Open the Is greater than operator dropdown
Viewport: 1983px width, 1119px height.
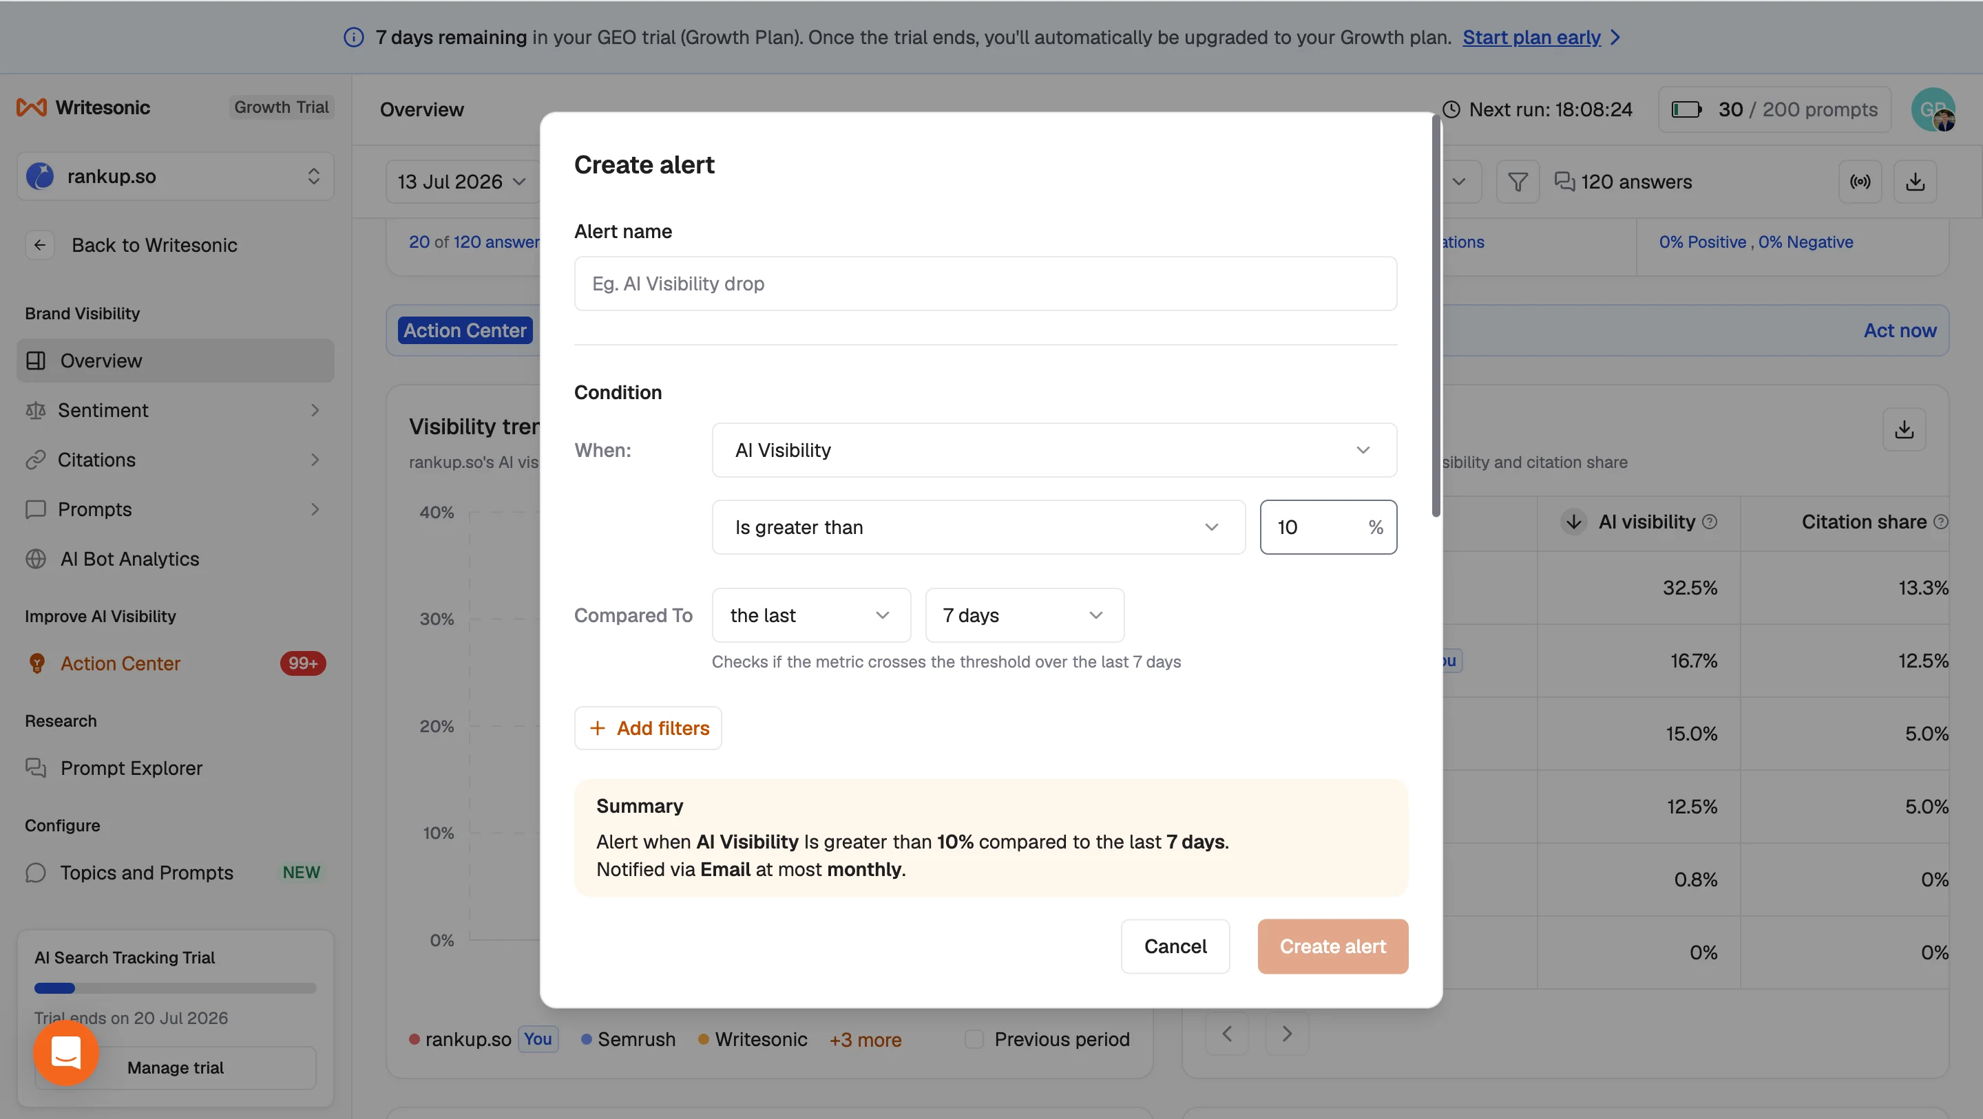click(978, 527)
